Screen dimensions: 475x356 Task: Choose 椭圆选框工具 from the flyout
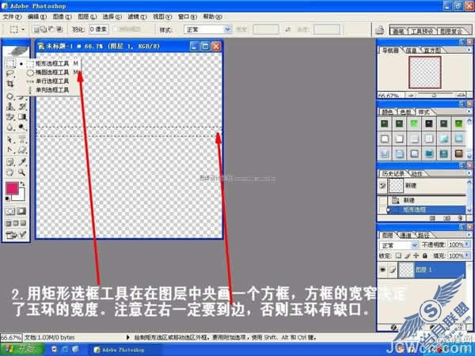[52, 72]
